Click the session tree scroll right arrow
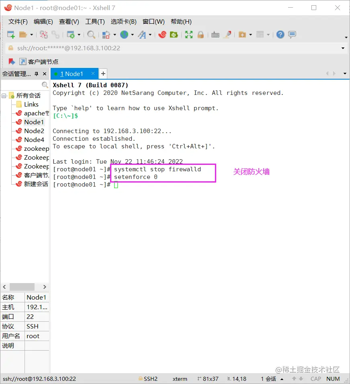350x384 pixels. (x=45, y=287)
